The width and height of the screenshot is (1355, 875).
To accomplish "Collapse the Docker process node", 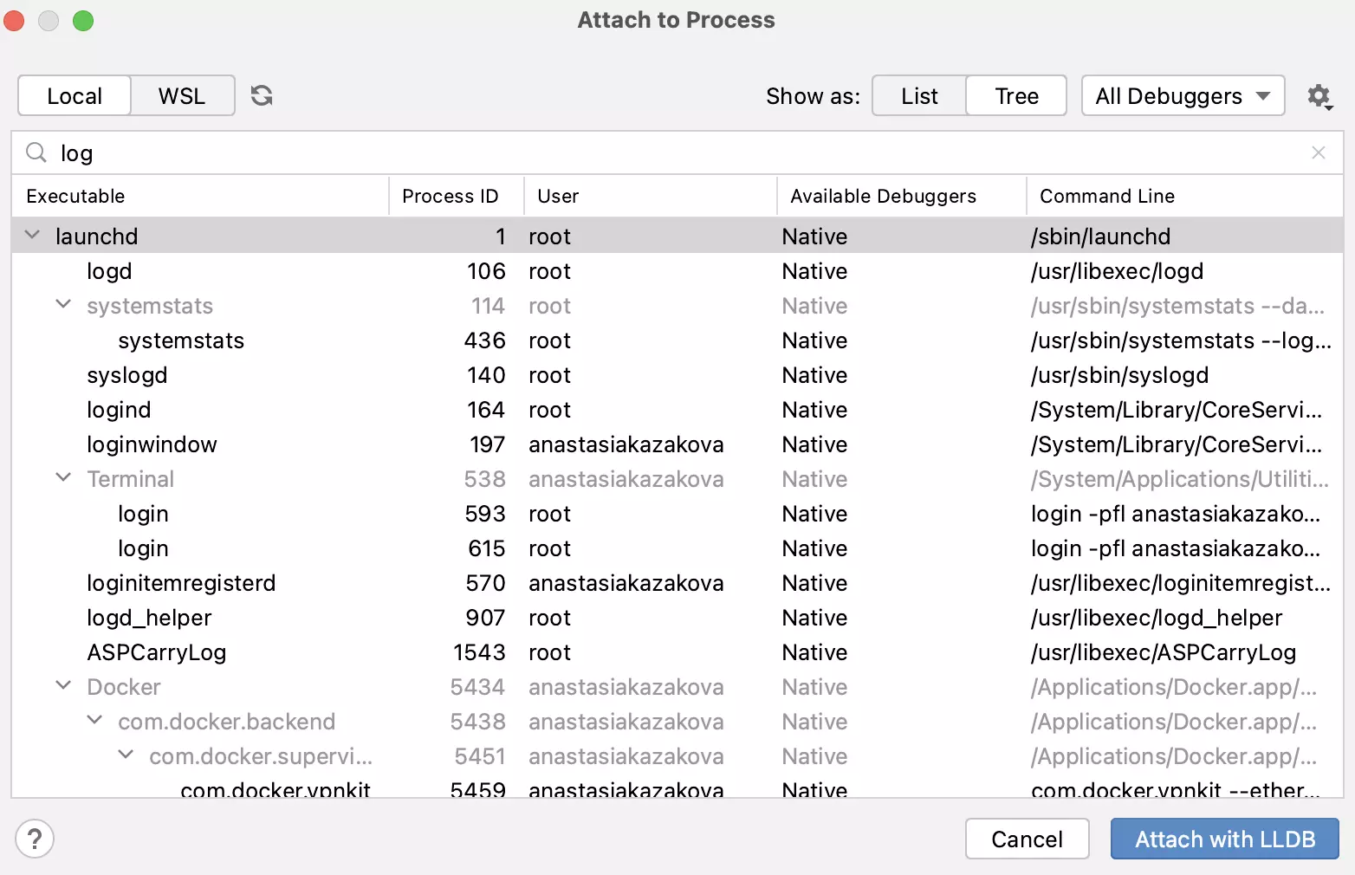I will tap(63, 686).
